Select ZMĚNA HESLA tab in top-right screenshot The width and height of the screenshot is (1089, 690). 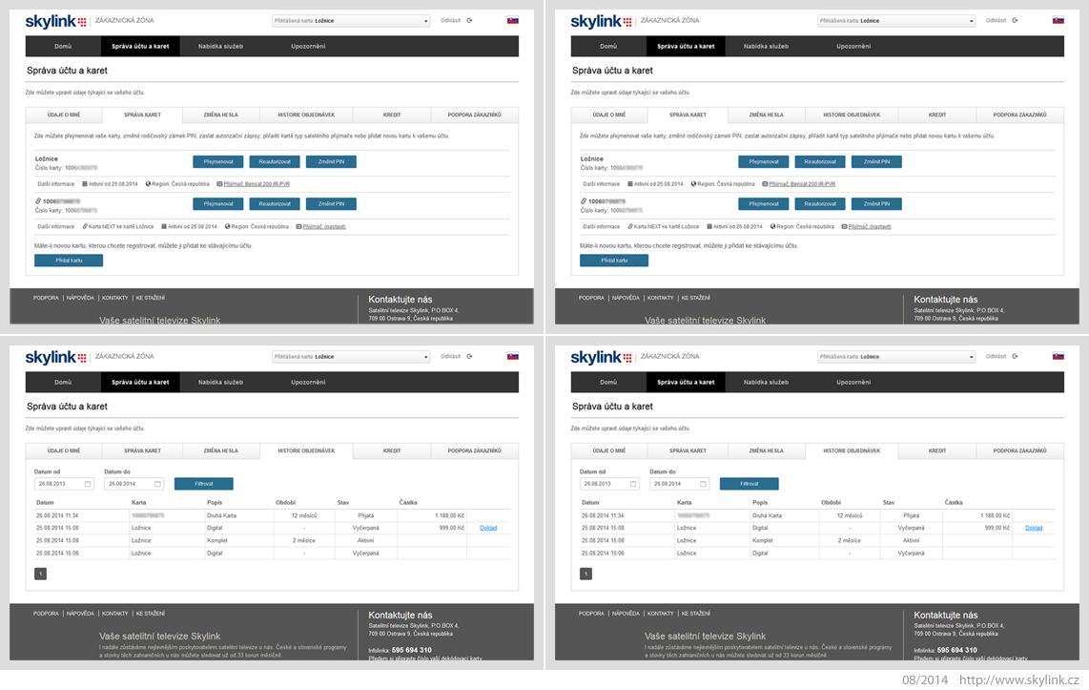766,115
